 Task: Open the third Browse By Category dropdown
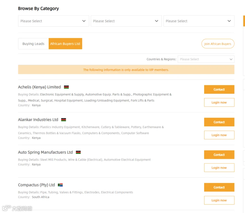(199, 21)
